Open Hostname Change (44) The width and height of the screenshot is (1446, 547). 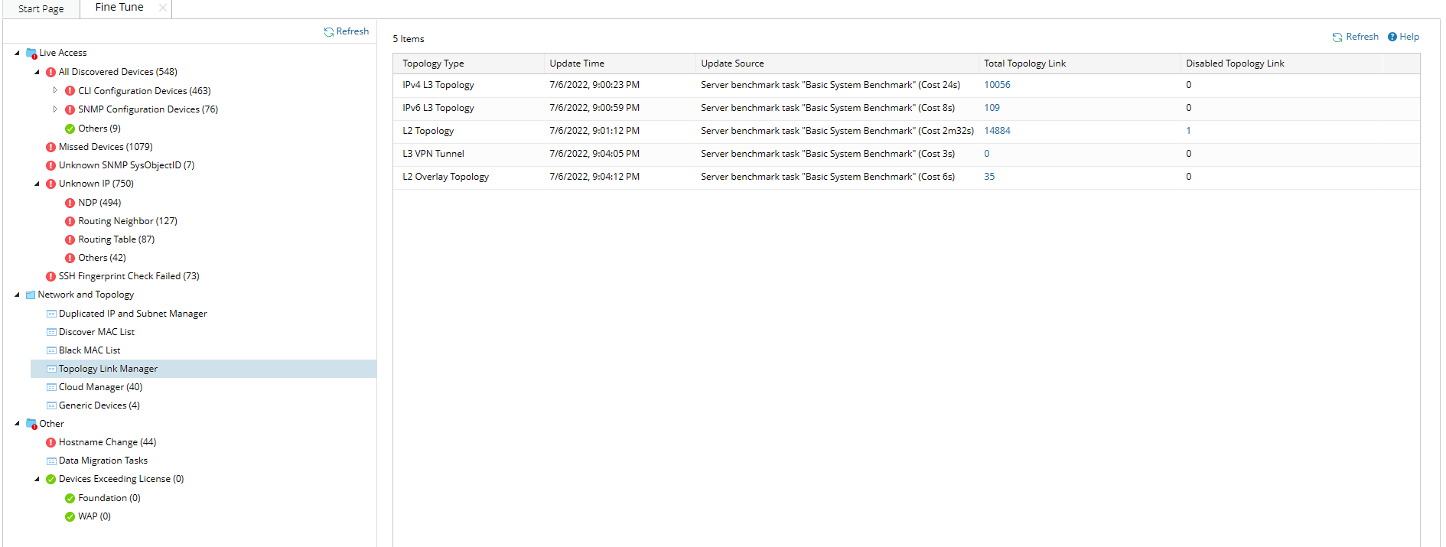[x=107, y=442]
